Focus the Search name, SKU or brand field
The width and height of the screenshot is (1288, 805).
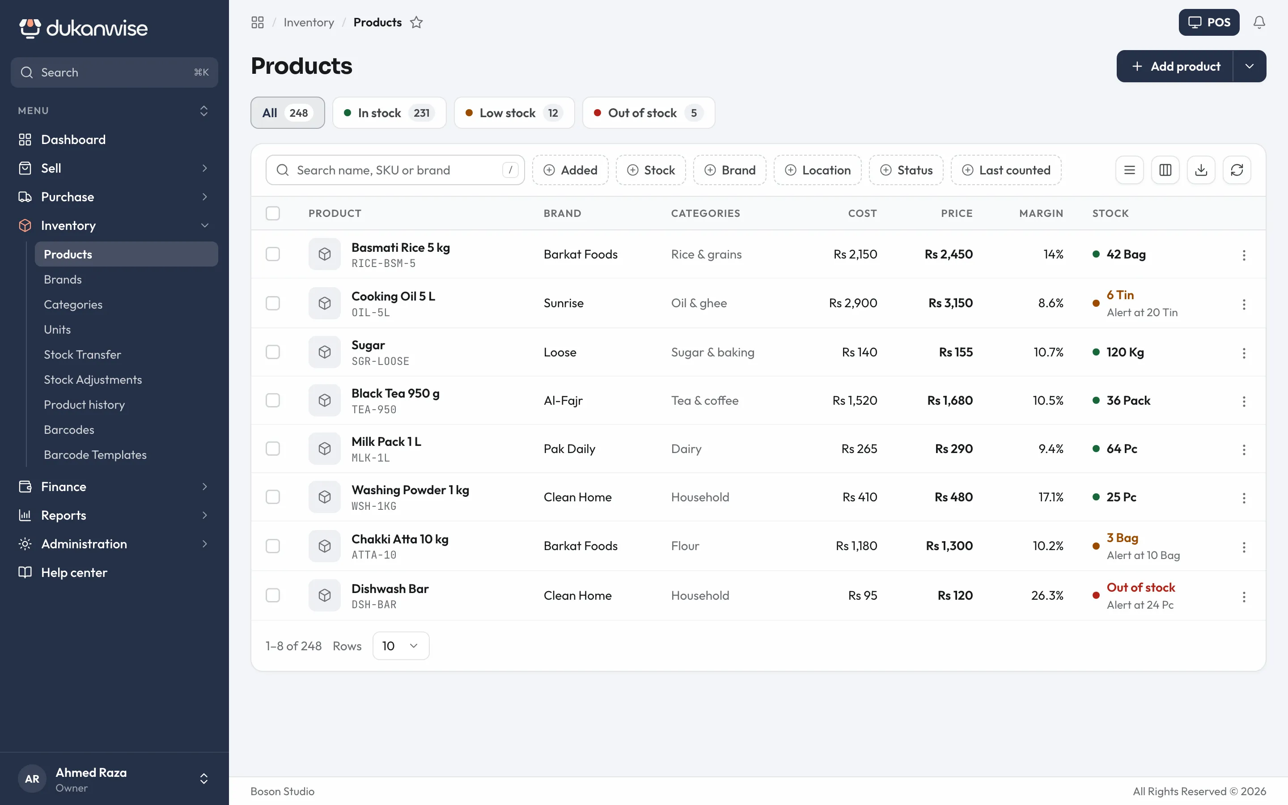pos(395,170)
